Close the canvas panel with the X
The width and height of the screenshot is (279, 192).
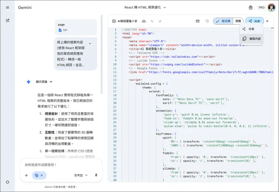pyautogui.click(x=267, y=21)
